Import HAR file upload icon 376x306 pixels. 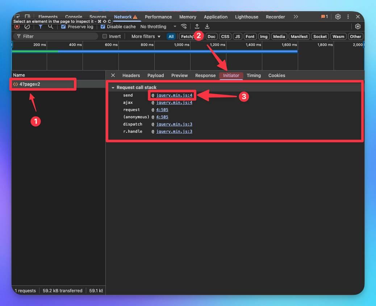pos(197,26)
